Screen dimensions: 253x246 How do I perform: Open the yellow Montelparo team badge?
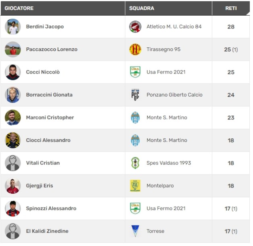135,186
